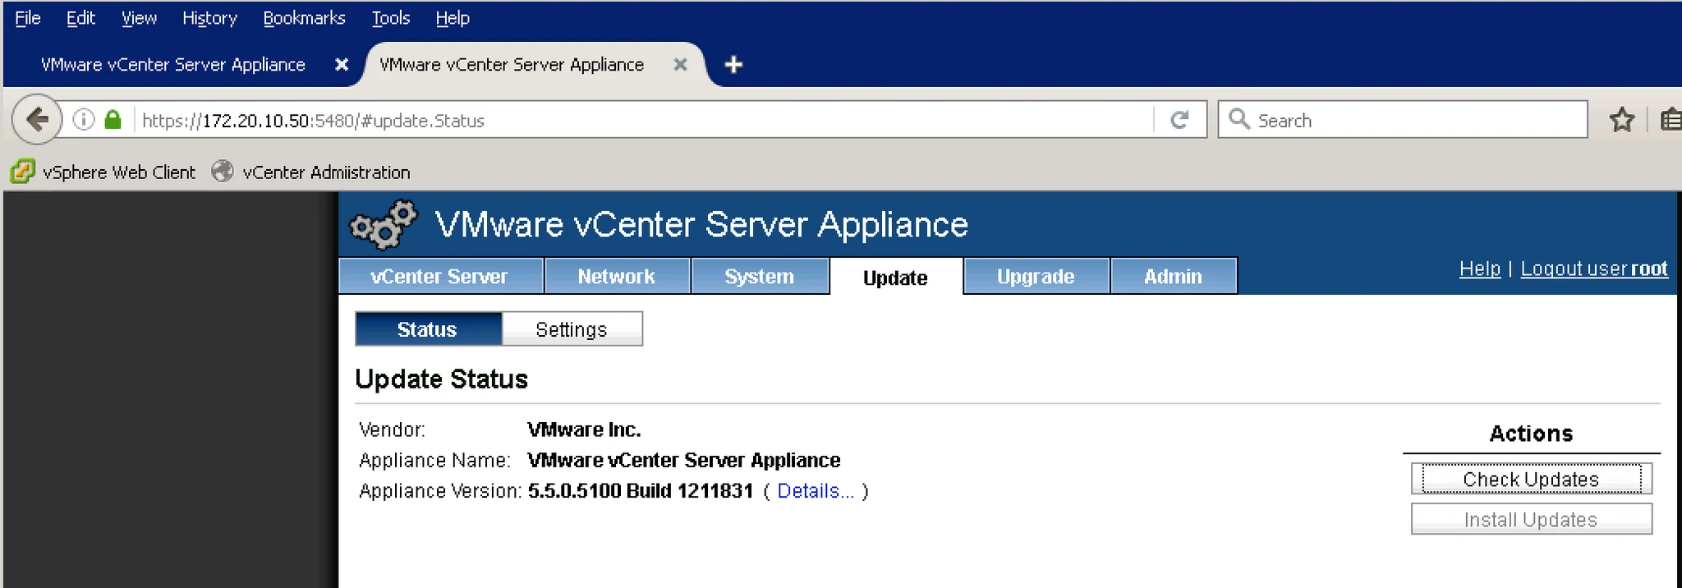This screenshot has height=588, width=1682.
Task: Open the appliance version Details link
Action: tap(816, 491)
